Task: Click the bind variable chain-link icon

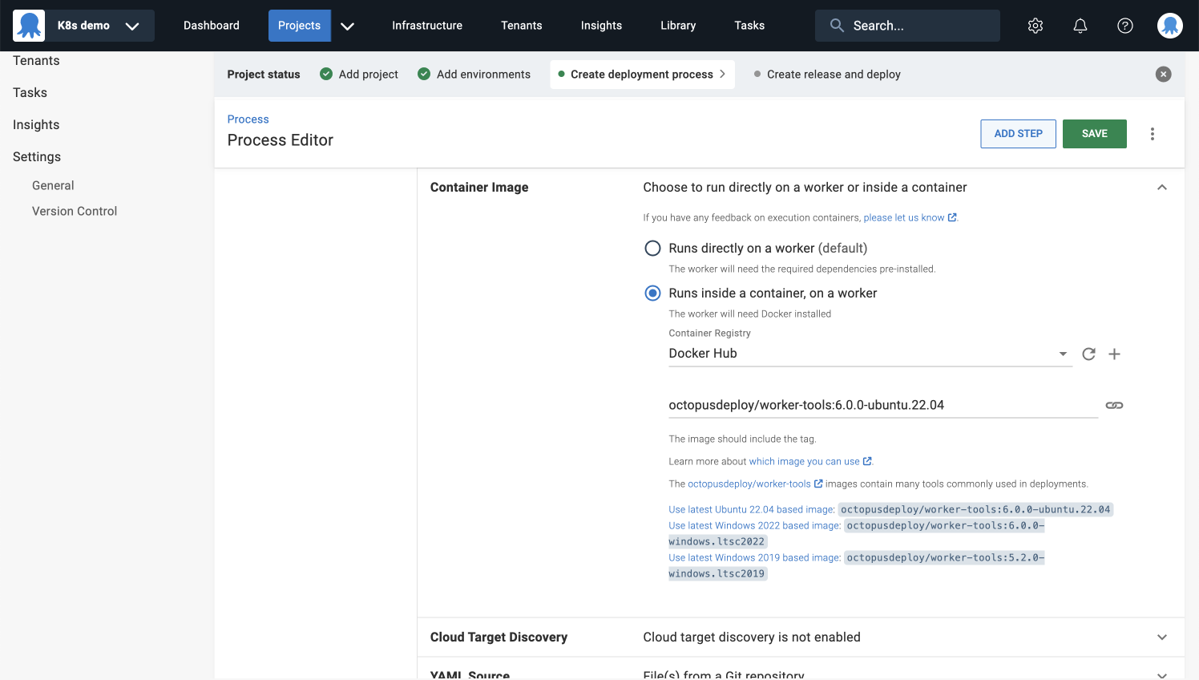Action: click(x=1114, y=406)
